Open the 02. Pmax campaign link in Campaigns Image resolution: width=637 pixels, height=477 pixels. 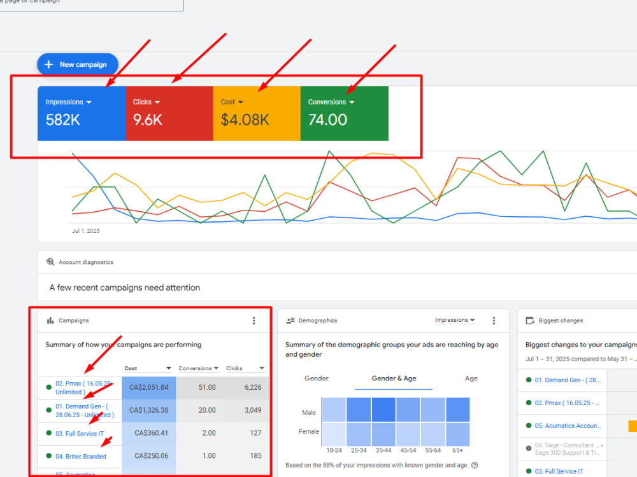click(83, 387)
